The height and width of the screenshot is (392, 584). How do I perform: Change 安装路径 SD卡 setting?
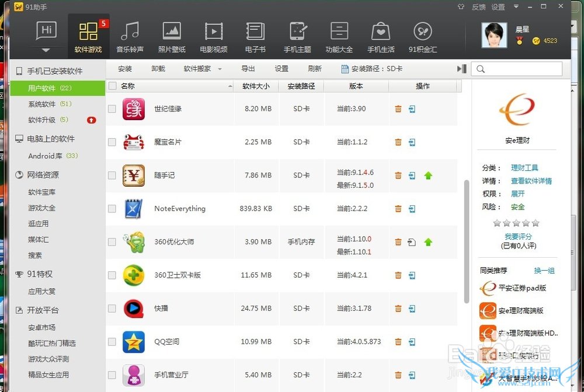click(372, 69)
